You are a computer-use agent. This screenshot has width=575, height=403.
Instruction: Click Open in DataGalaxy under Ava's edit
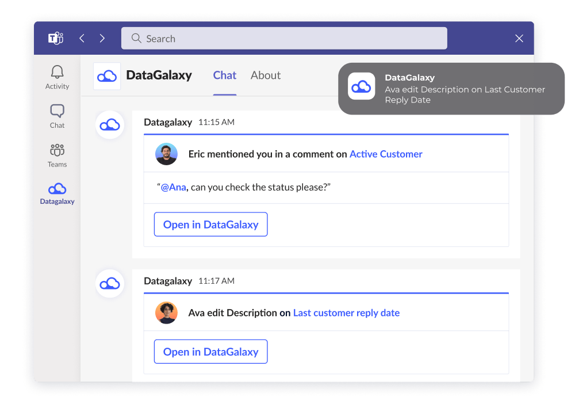(x=210, y=352)
